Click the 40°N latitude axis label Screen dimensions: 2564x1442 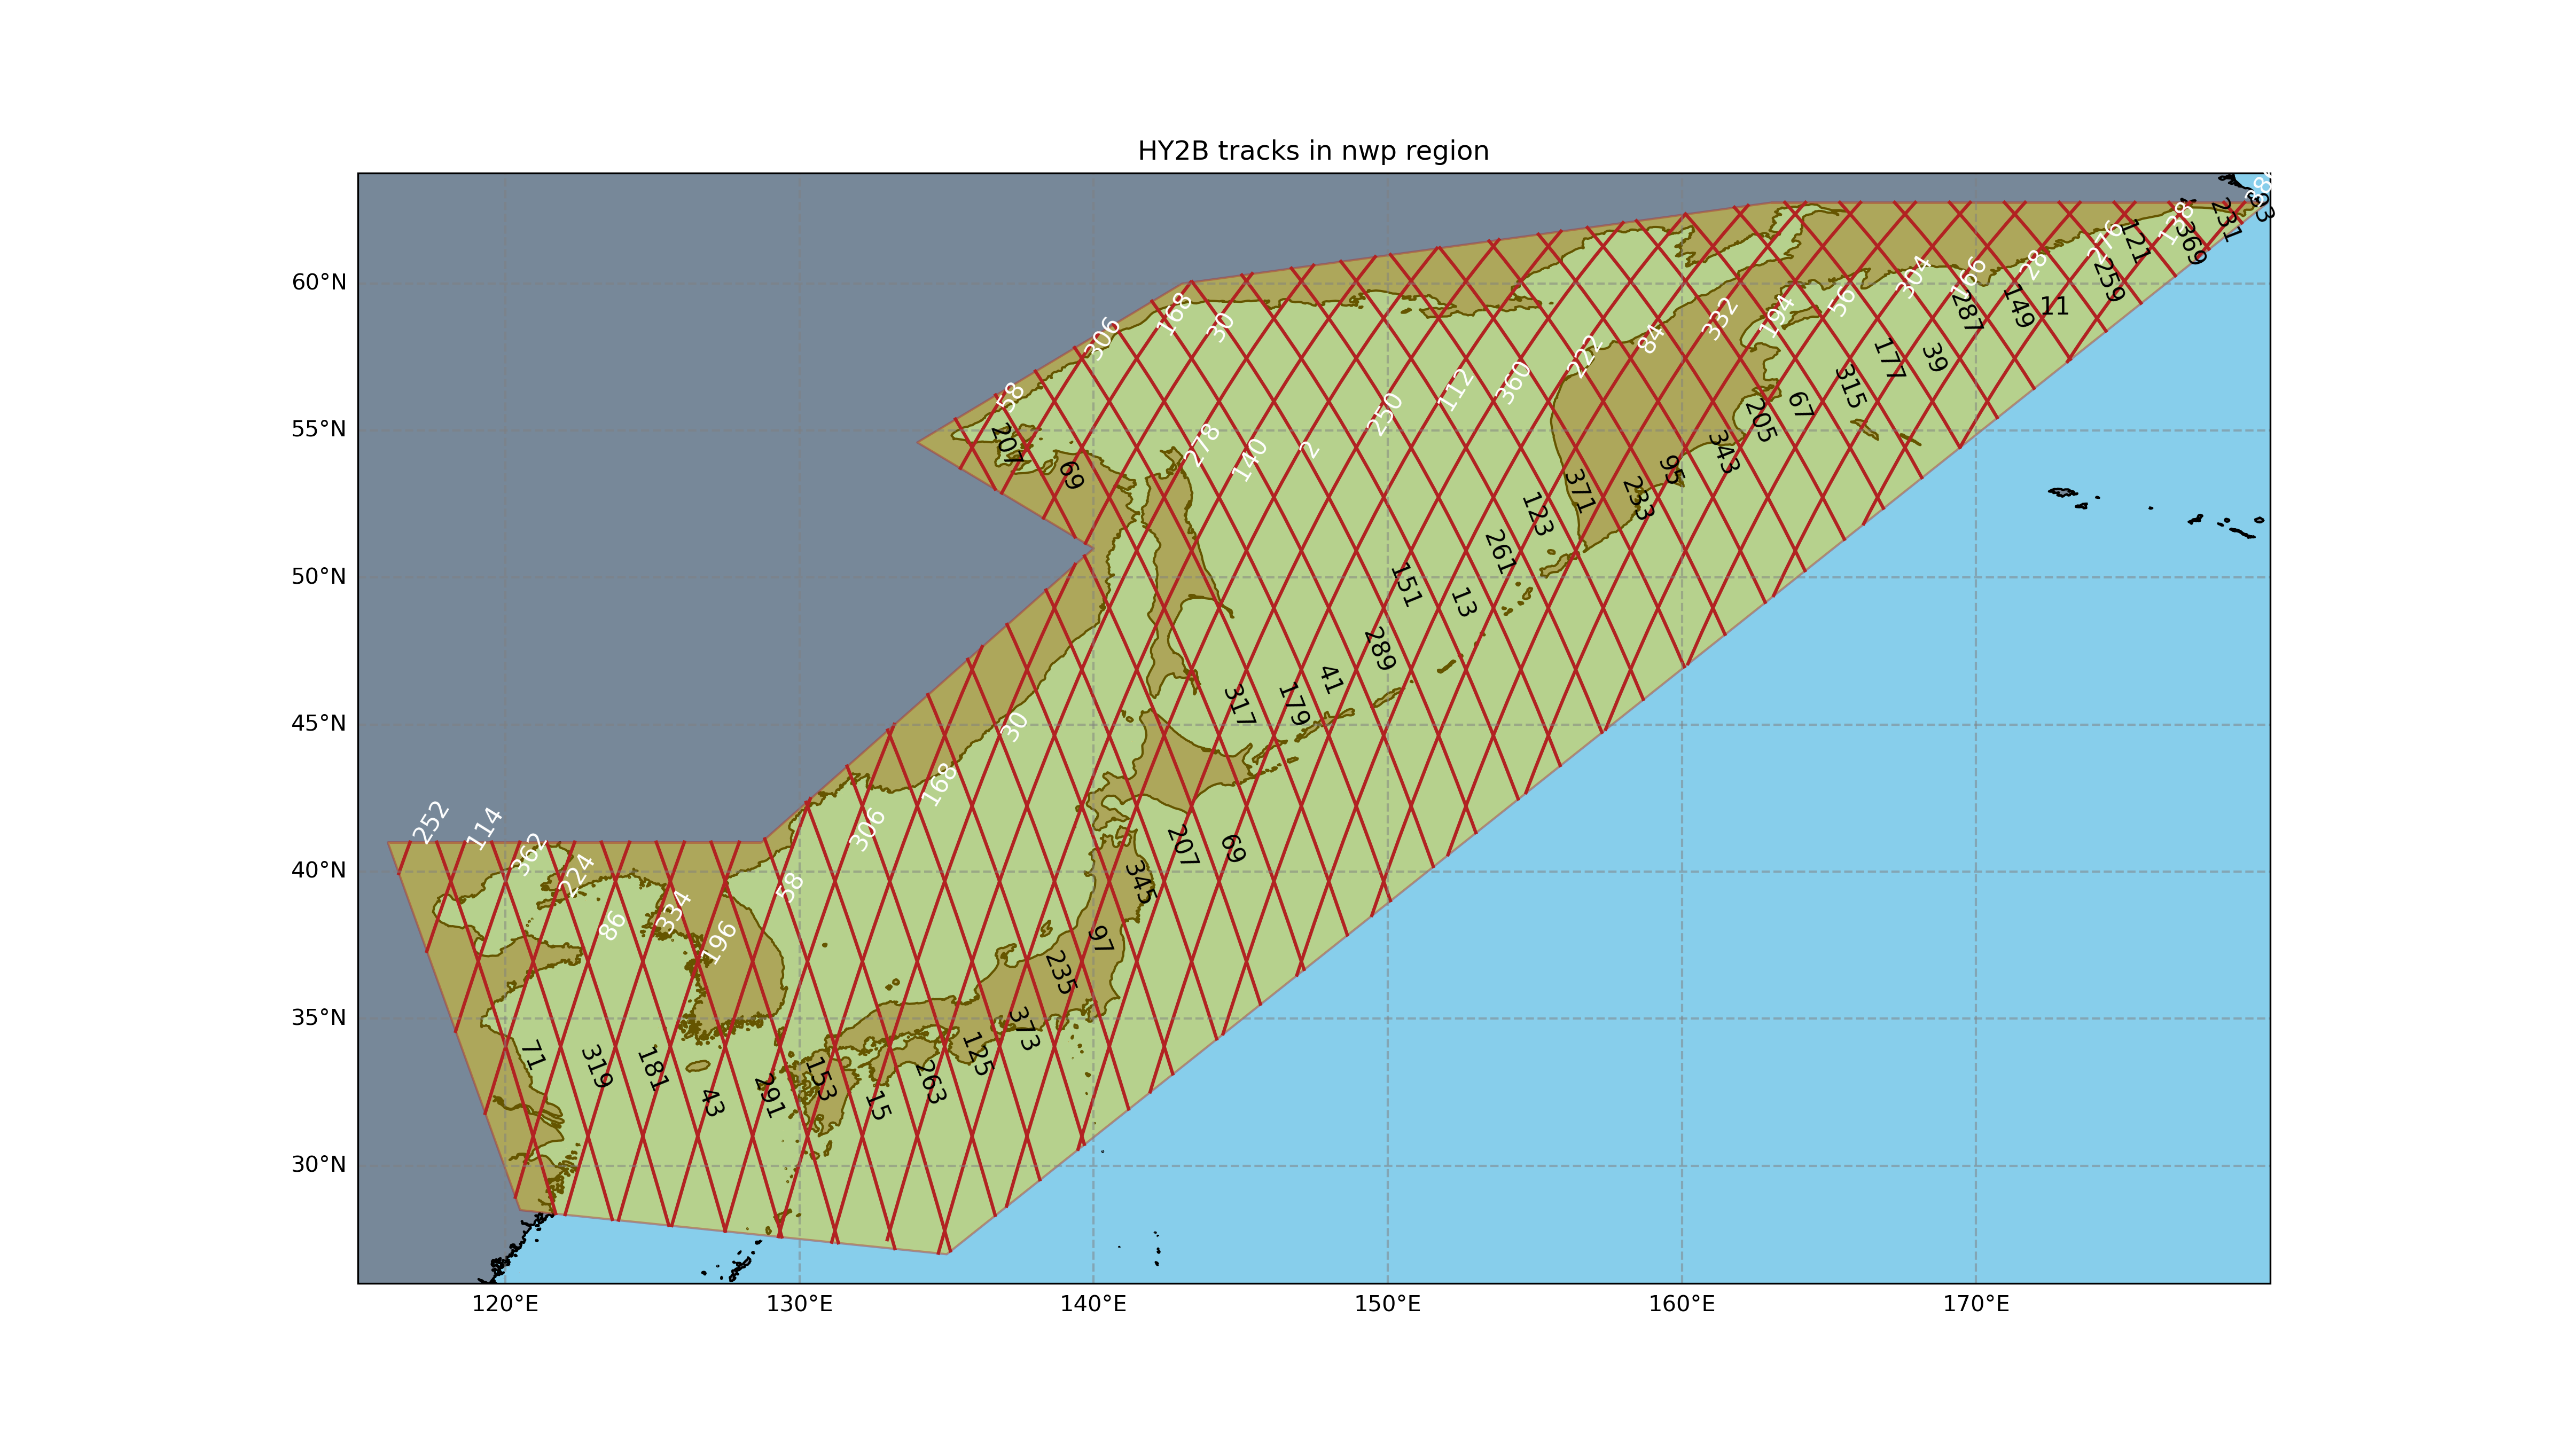318,871
